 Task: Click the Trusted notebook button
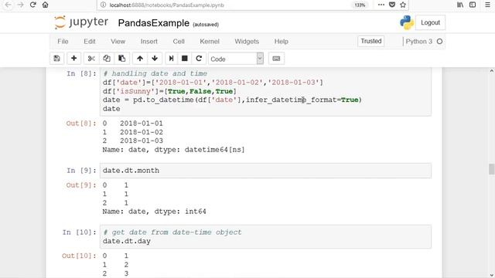tap(371, 41)
